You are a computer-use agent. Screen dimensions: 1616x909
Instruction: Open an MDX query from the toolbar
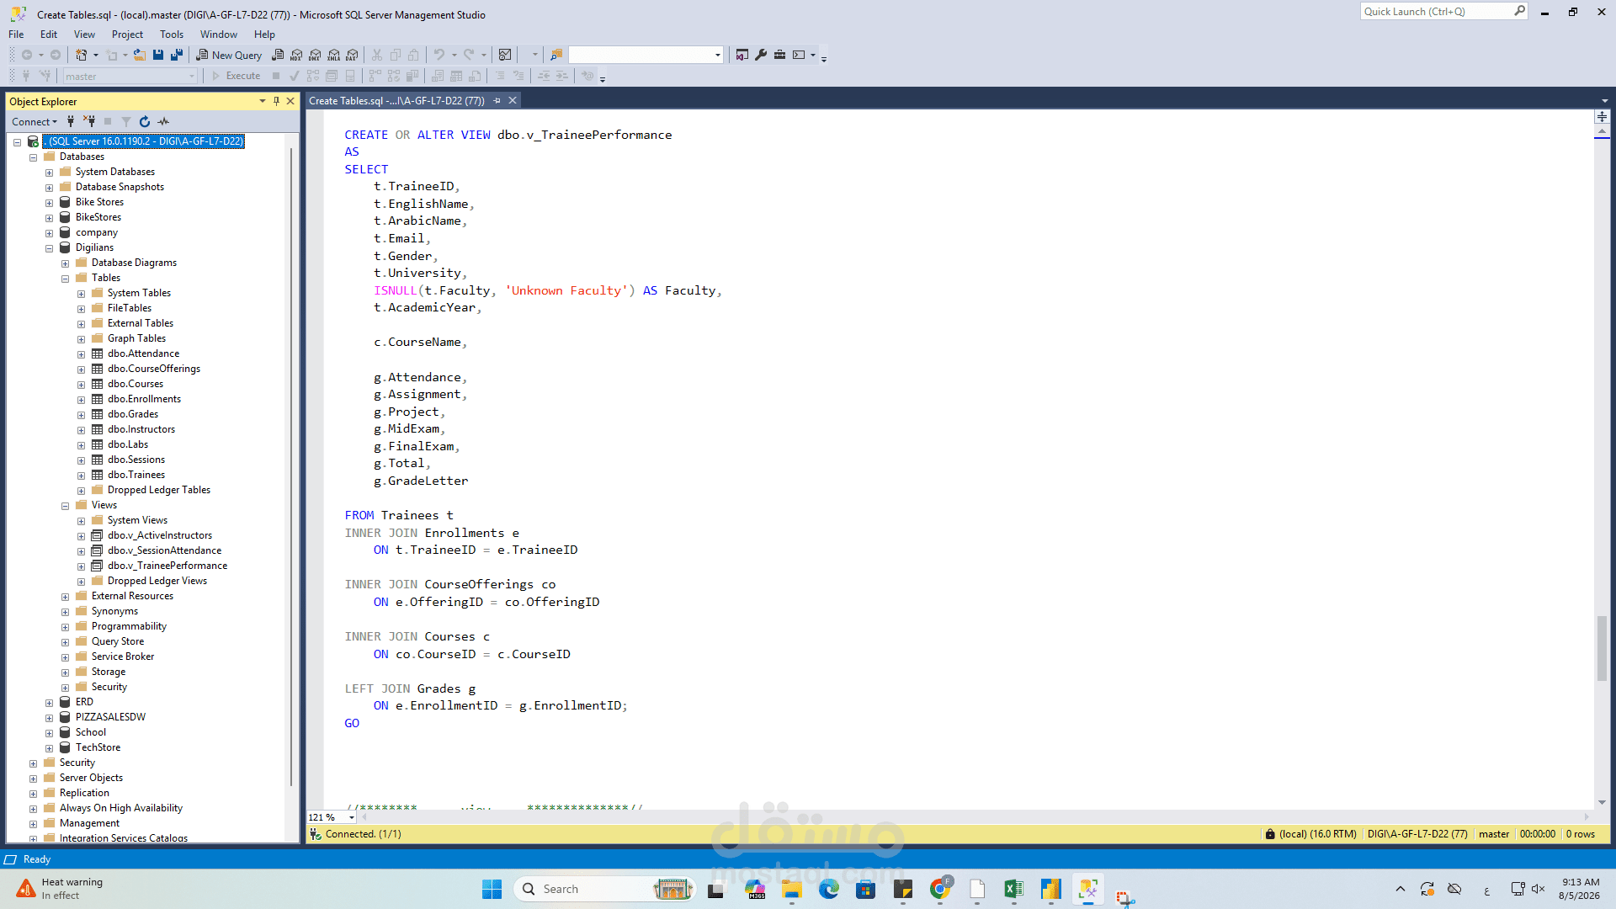point(296,55)
